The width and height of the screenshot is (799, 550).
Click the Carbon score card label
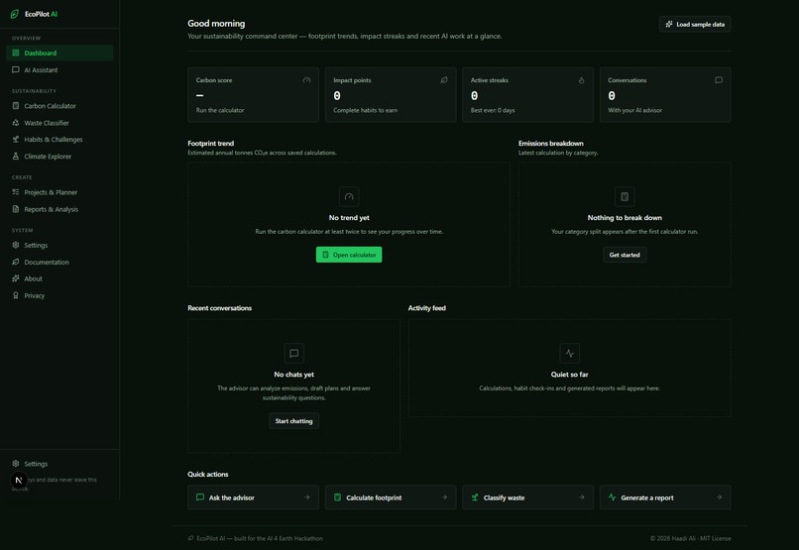214,80
